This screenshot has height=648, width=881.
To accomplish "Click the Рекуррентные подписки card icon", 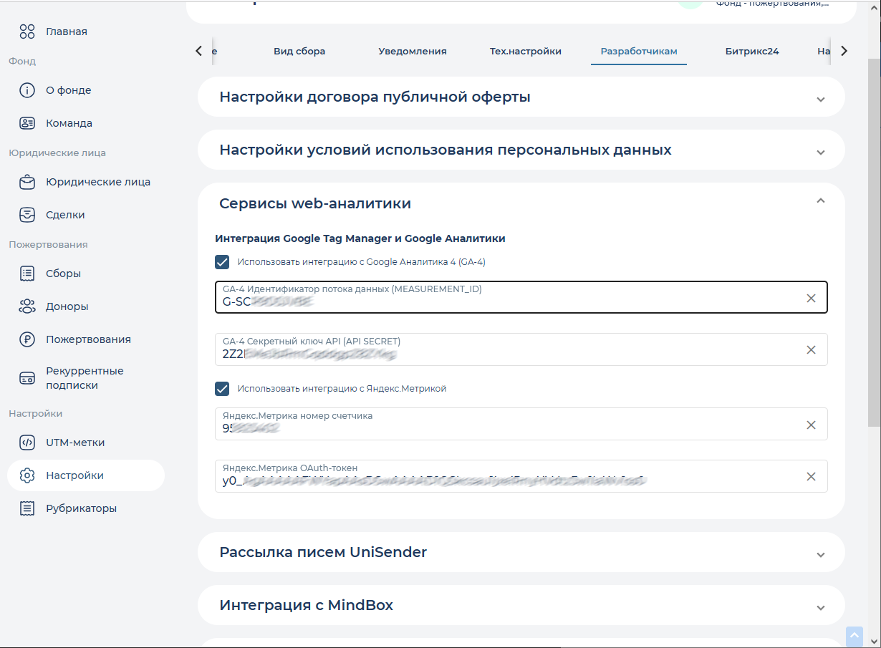I will click(x=27, y=378).
